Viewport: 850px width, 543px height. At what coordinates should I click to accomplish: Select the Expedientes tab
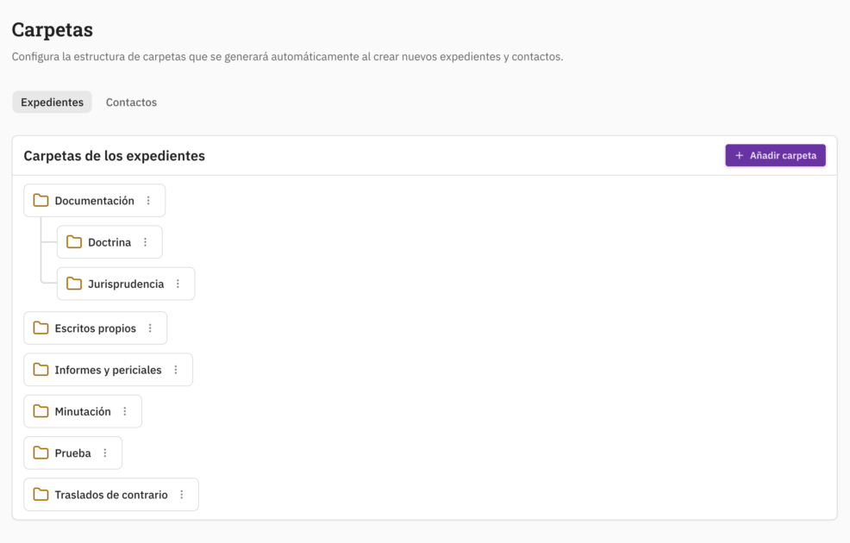point(52,102)
